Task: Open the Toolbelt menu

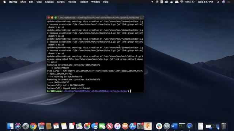Action: pos(84,2)
